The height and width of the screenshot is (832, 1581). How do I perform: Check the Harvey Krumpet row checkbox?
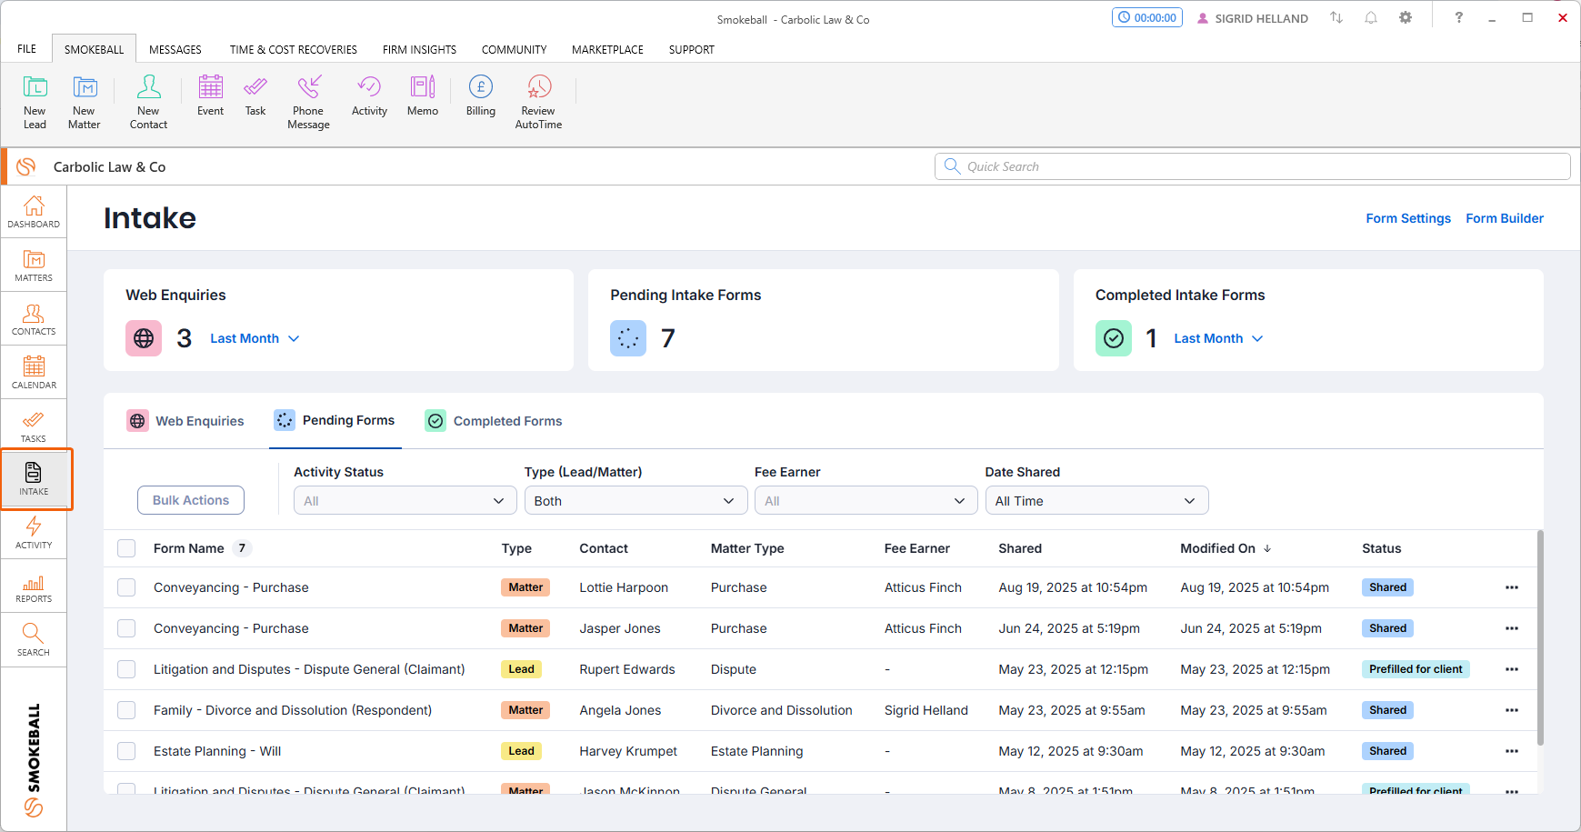(126, 751)
